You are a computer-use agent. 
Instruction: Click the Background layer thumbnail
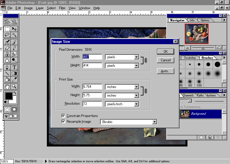tap(185, 114)
